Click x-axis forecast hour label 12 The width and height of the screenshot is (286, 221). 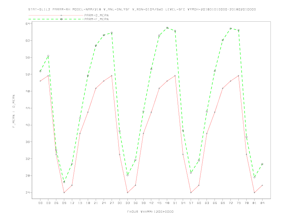72,203
